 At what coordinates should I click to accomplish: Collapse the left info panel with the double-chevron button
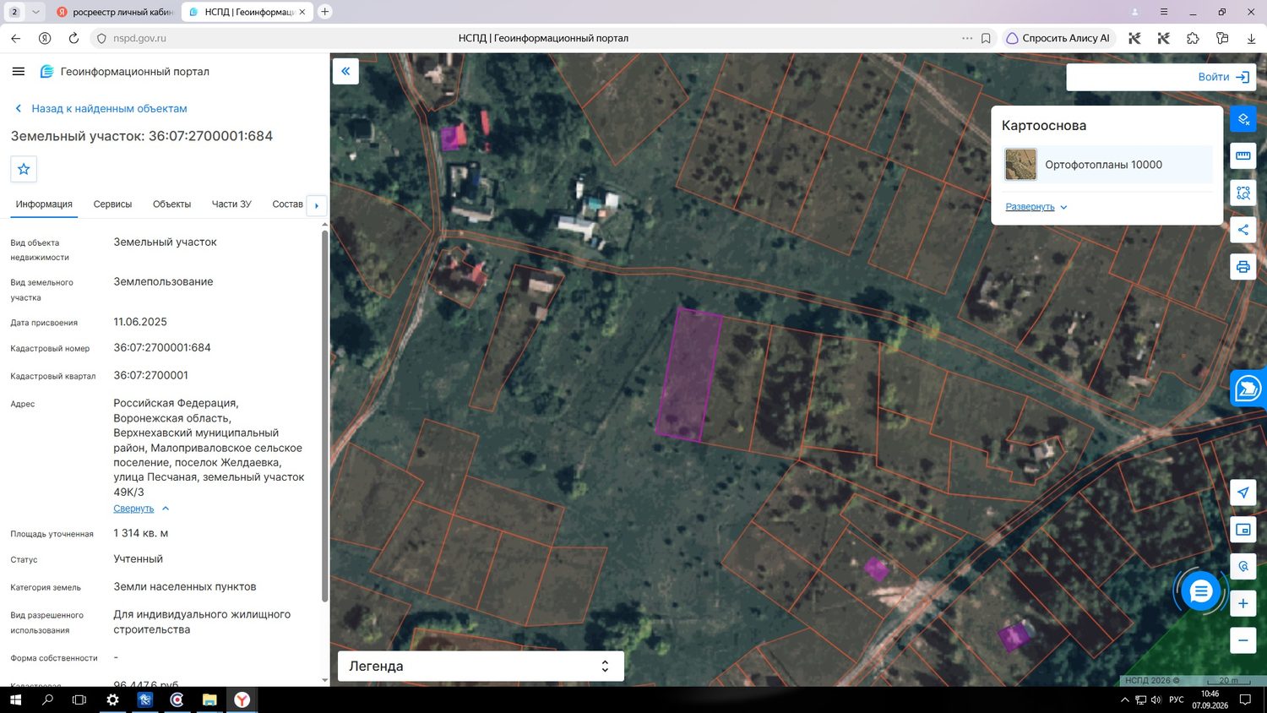345,72
